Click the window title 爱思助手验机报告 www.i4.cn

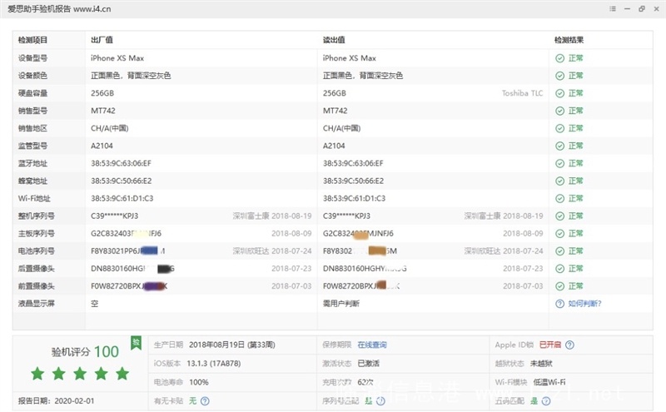pyautogui.click(x=59, y=9)
